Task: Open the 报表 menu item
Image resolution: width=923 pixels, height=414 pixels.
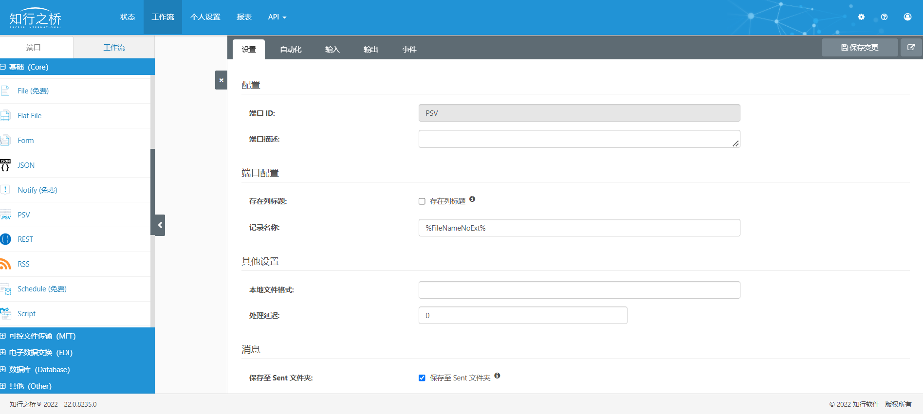Action: (244, 17)
